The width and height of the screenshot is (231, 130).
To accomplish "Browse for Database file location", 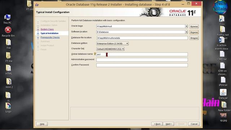I will click(194, 38).
